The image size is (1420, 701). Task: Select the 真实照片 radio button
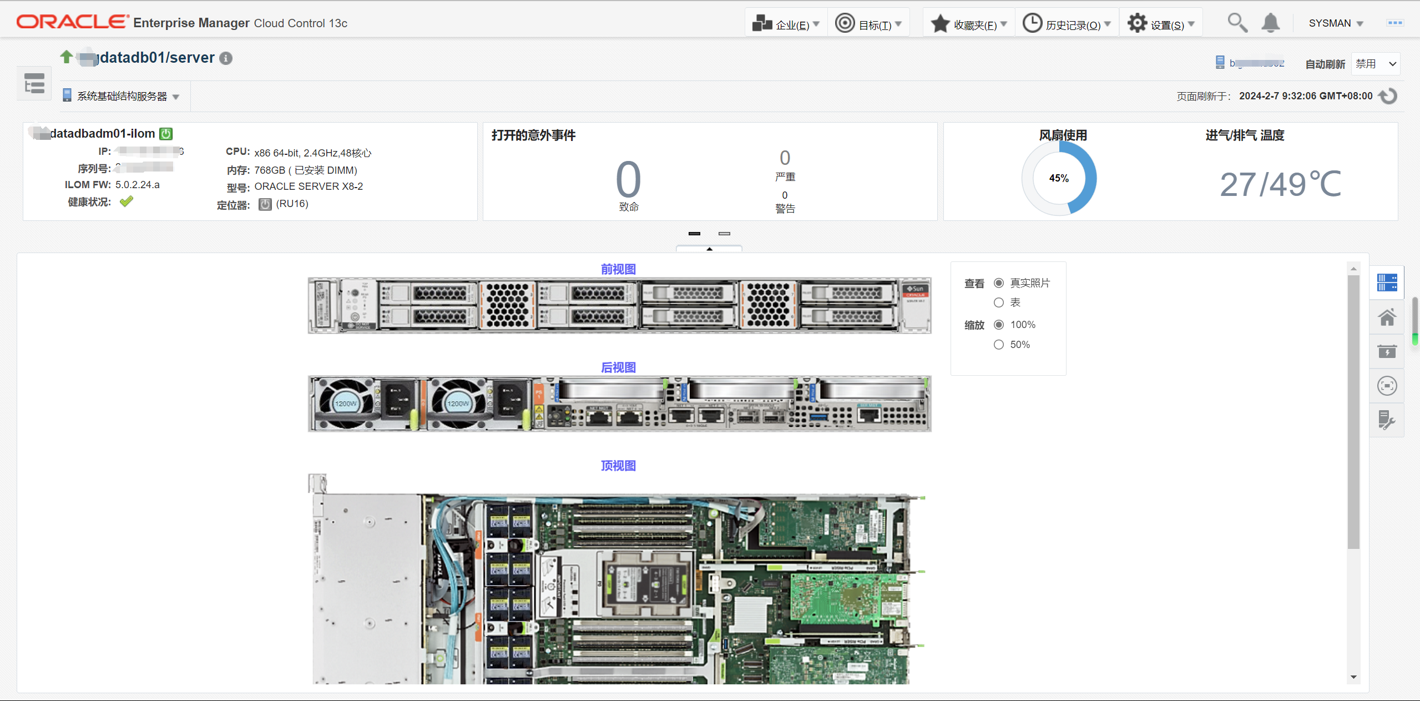pyautogui.click(x=999, y=283)
